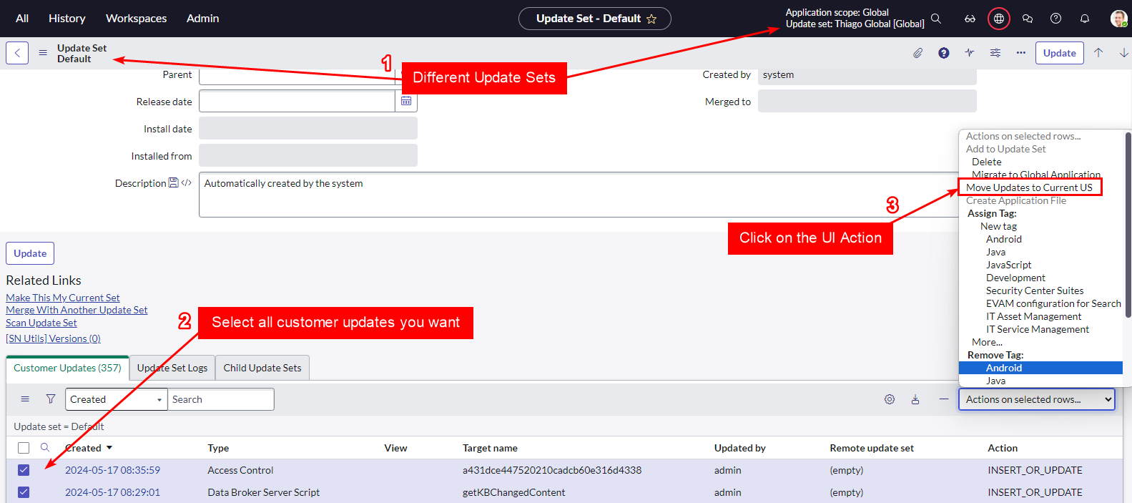Screen dimensions: 1132x503
Task: Uncheck the Data Broker Server Script row
Action: (x=24, y=492)
